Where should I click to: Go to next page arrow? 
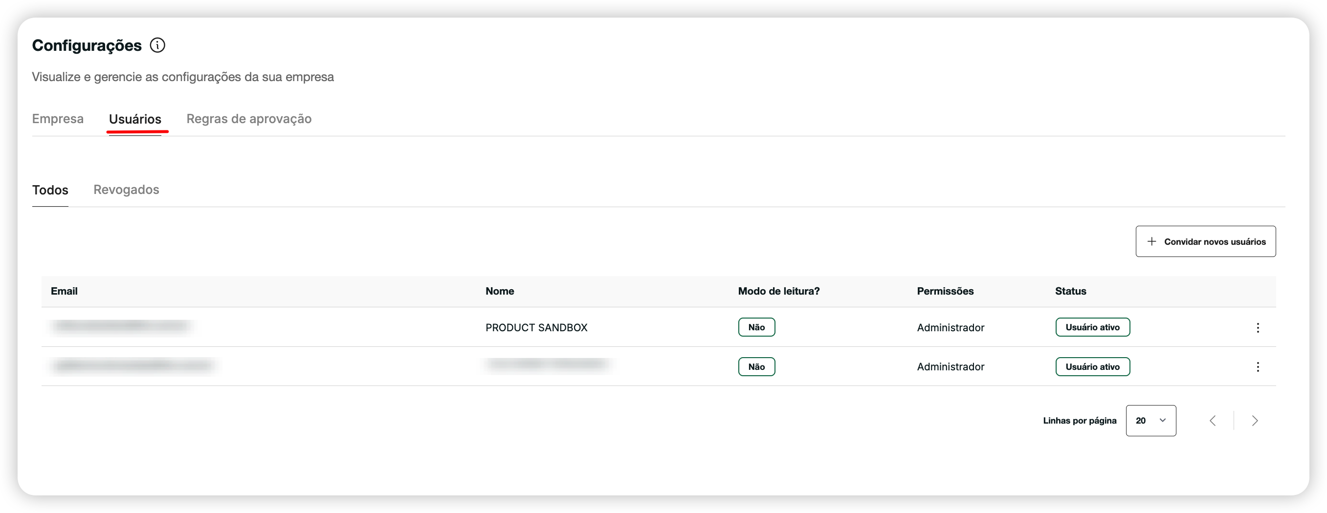pyautogui.click(x=1255, y=421)
